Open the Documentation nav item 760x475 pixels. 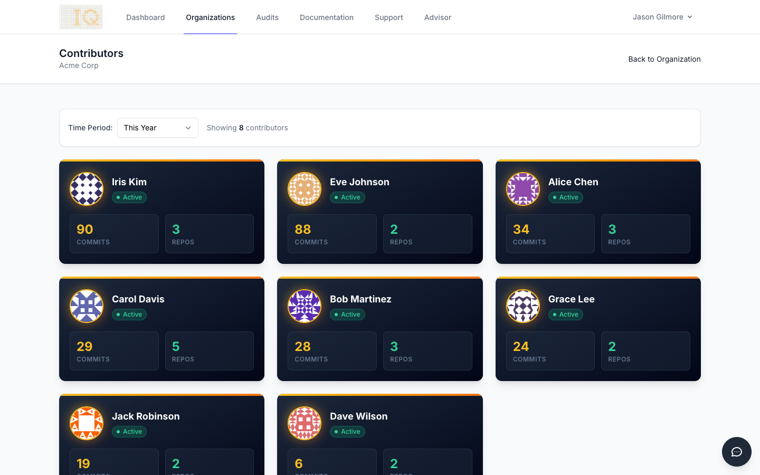coord(326,17)
